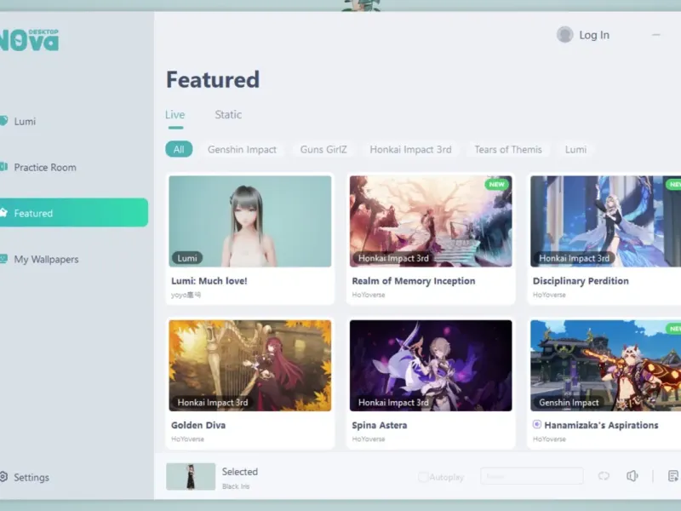This screenshot has height=511, width=681.
Task: Click the Lumi tag on first card
Action: point(187,258)
